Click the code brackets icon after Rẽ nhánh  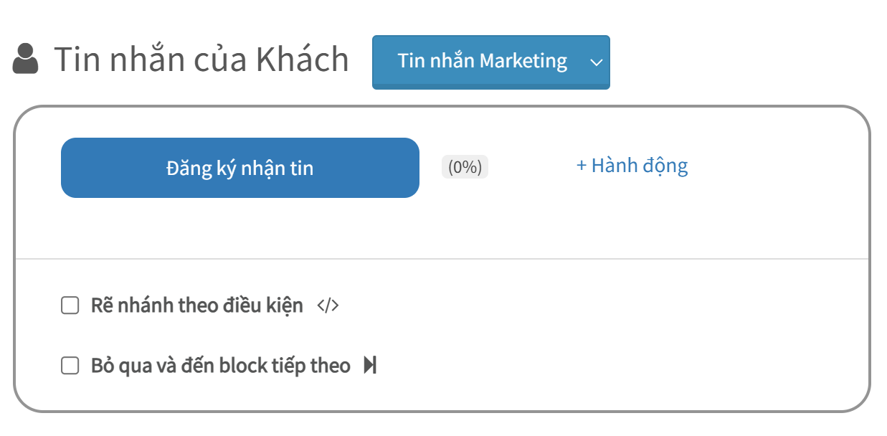(x=328, y=306)
